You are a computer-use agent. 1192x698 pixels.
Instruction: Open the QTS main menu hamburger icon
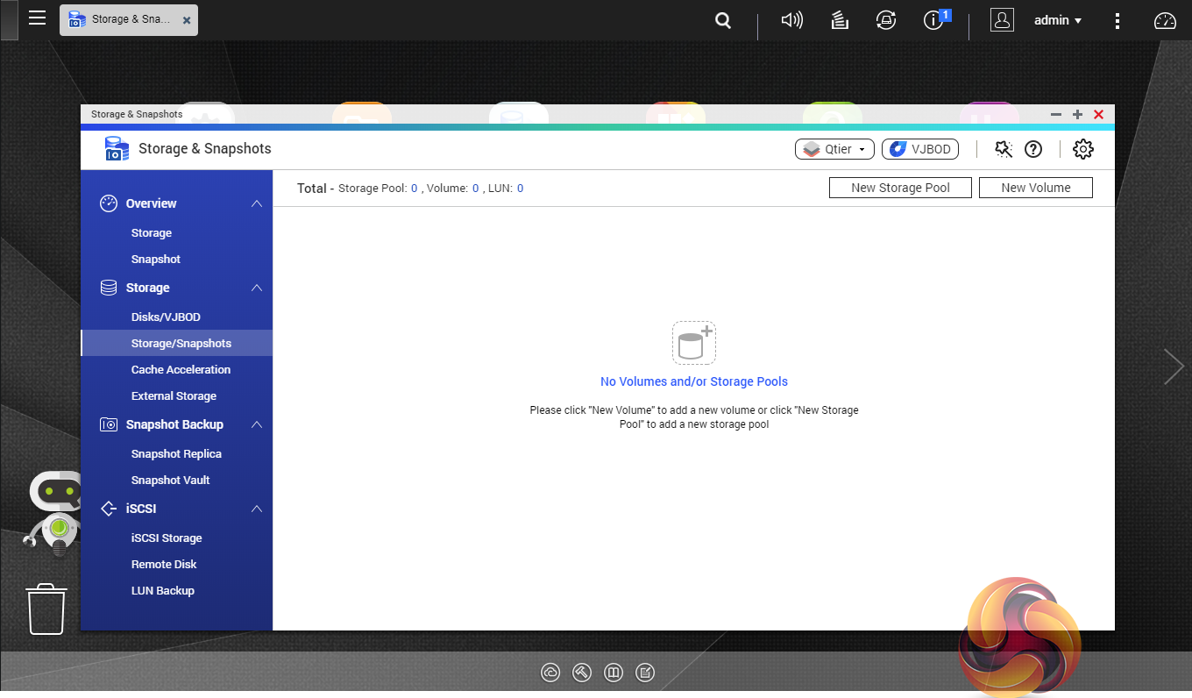pos(37,18)
